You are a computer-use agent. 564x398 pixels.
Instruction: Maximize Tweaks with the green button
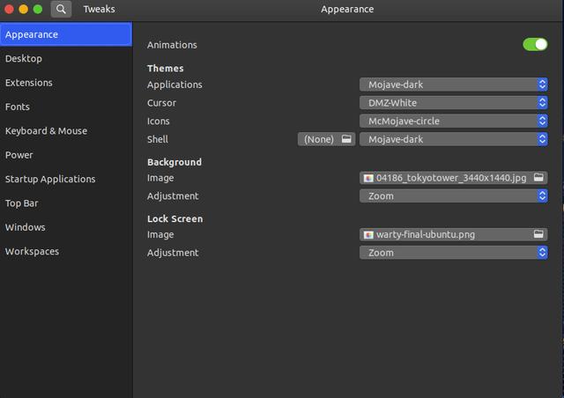click(x=37, y=9)
